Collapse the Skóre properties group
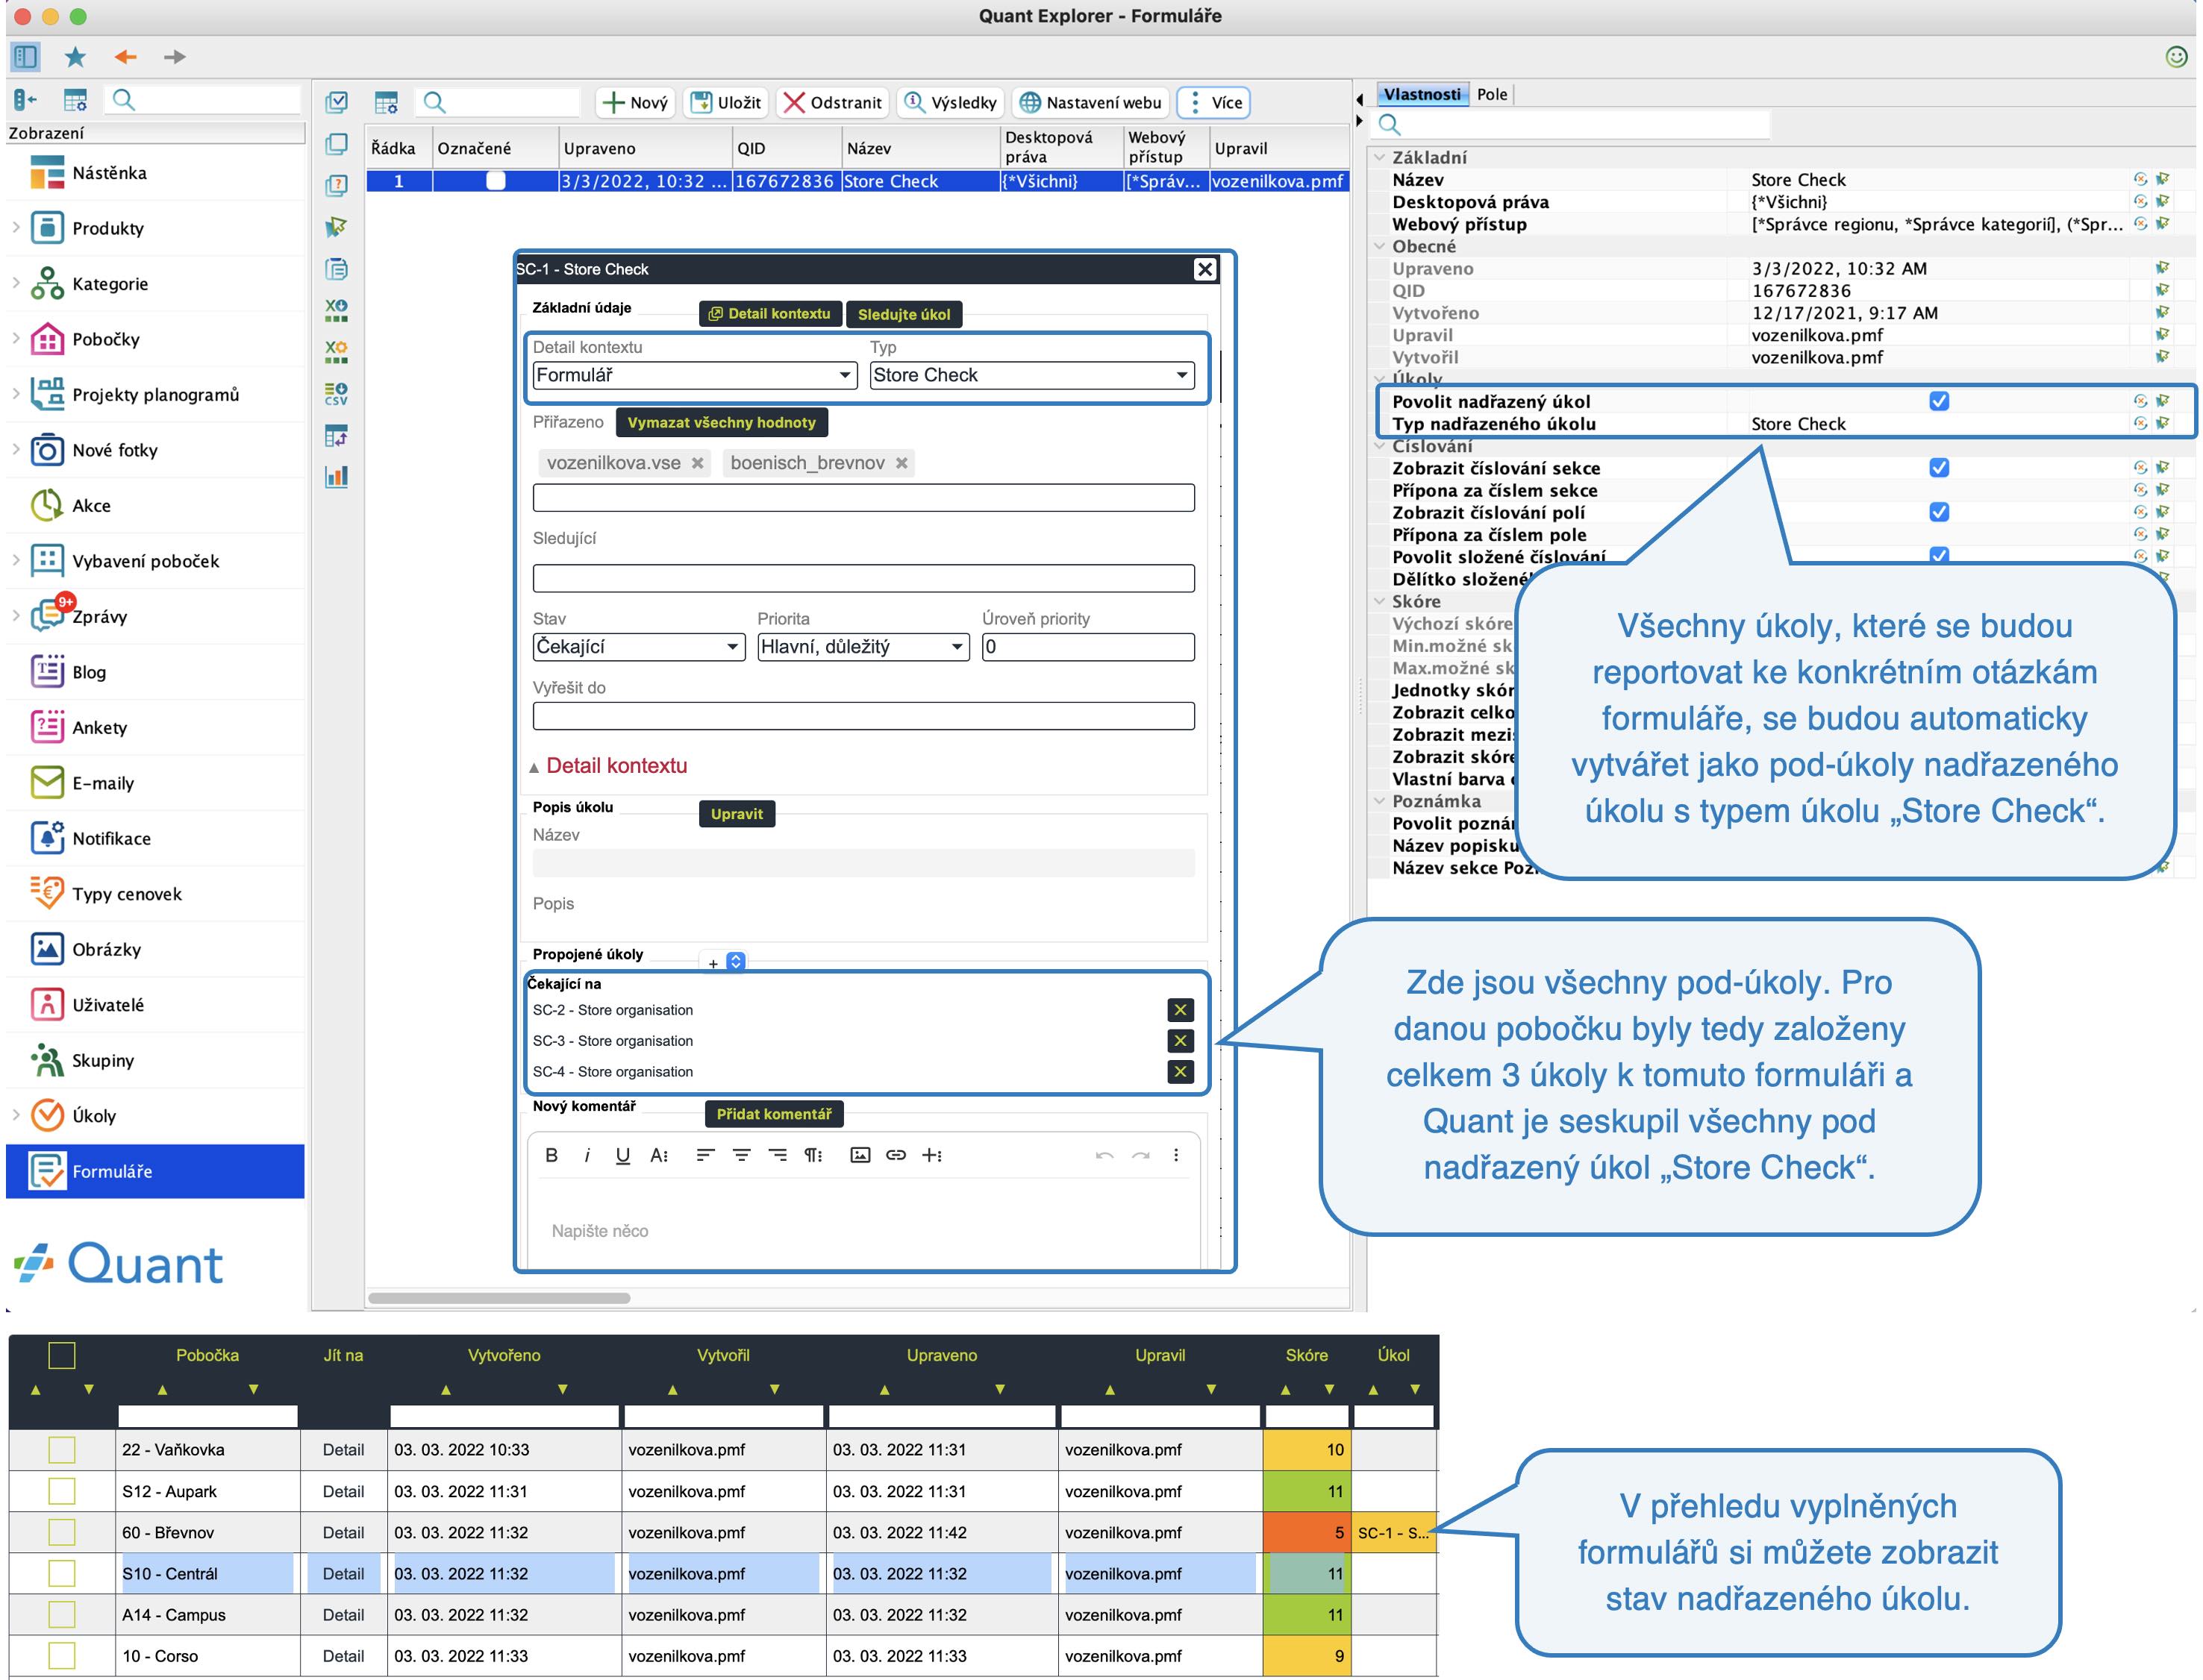This screenshot has height=1680, width=2203. click(1380, 602)
